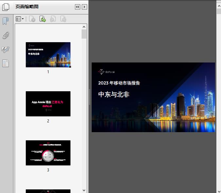This screenshot has height=193, width=221.
Task: Click the page number label 2
Action: (x=48, y=121)
